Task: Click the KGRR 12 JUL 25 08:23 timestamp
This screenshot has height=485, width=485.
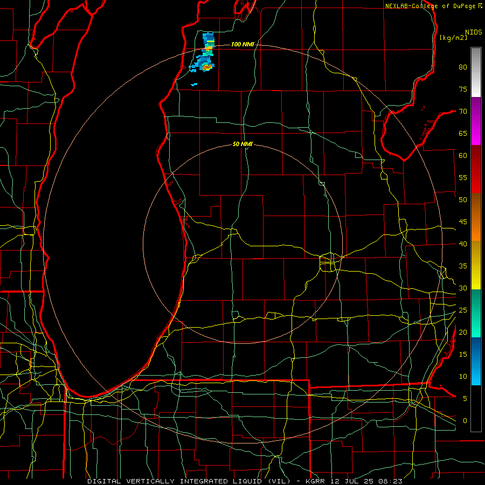Action: 354,481
